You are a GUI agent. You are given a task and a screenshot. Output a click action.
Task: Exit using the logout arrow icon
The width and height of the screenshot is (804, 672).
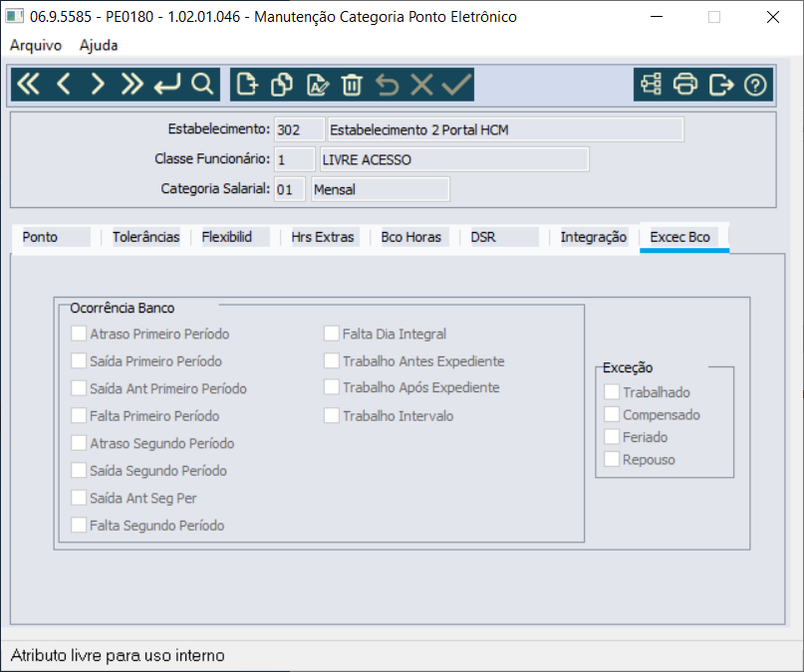tap(721, 84)
